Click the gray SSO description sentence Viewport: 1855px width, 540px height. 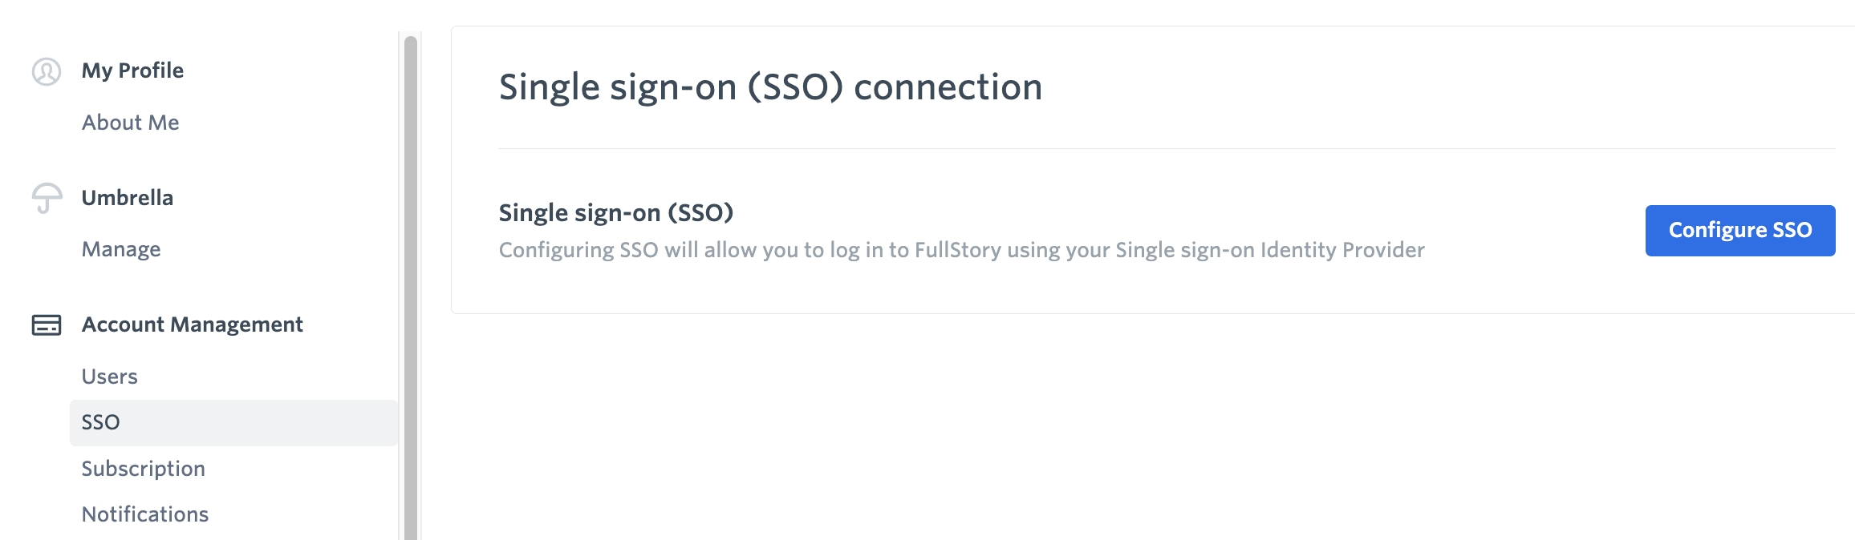tap(961, 250)
